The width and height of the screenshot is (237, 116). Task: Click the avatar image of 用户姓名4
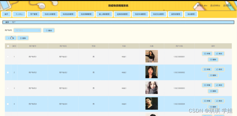pyautogui.click(x=152, y=103)
